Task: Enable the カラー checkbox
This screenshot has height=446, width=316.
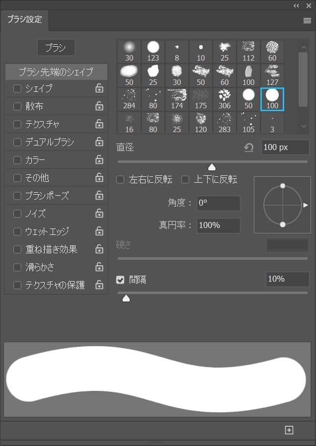Action: click(17, 160)
